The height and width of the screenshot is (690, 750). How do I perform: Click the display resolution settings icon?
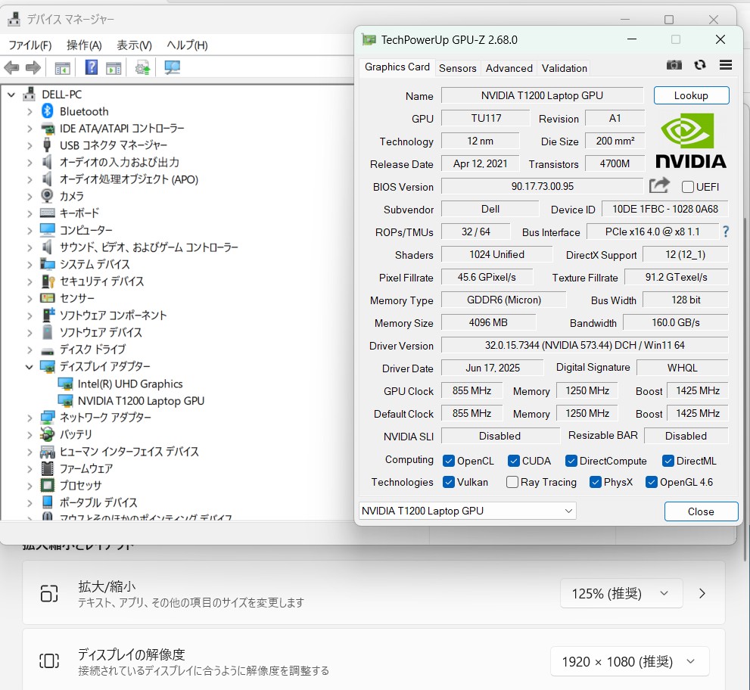(49, 661)
